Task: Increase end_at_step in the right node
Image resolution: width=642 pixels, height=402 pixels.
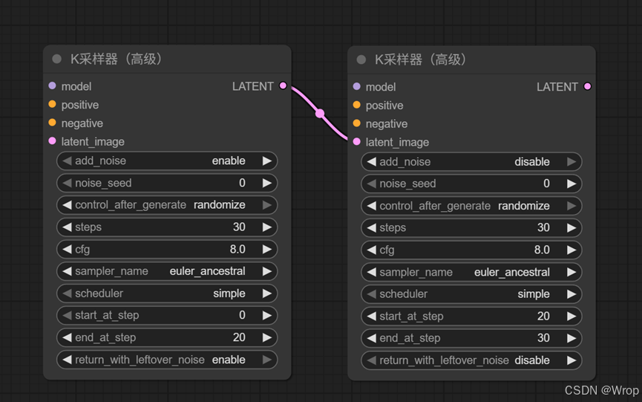Action: point(571,338)
